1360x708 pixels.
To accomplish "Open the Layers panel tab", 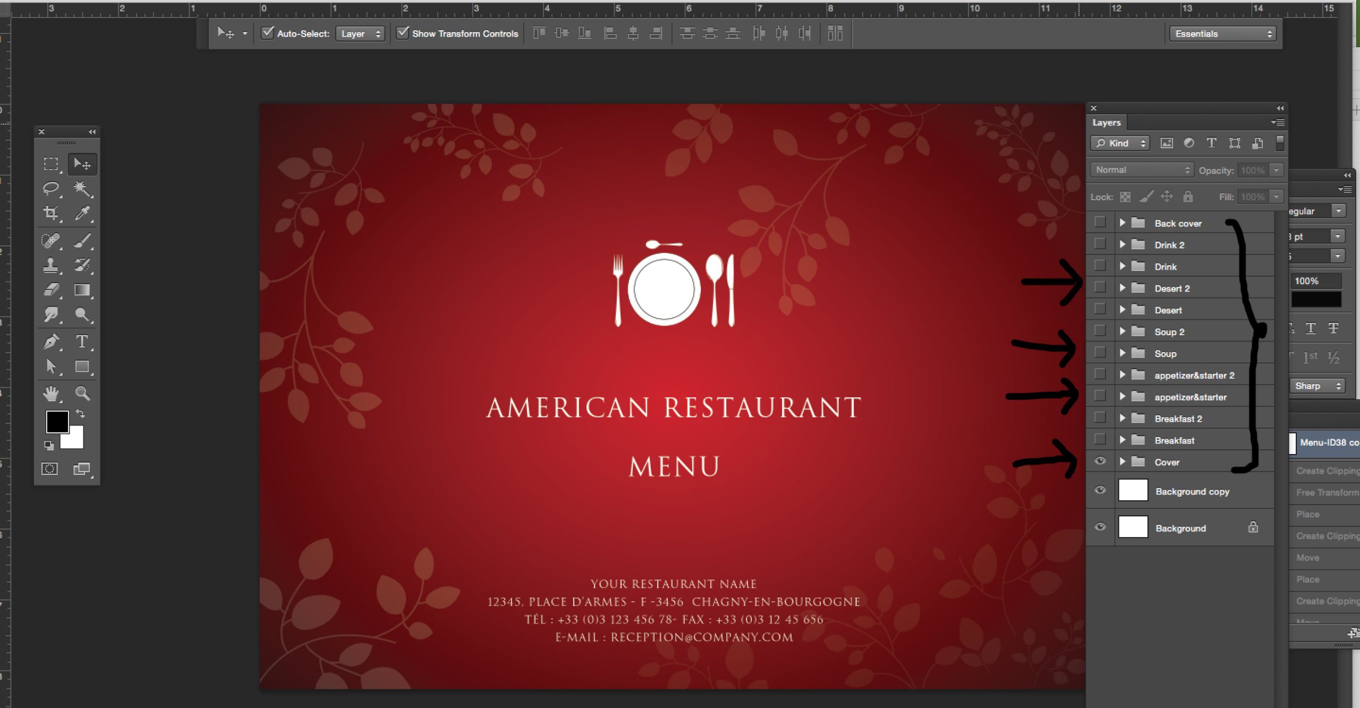I will pos(1107,122).
